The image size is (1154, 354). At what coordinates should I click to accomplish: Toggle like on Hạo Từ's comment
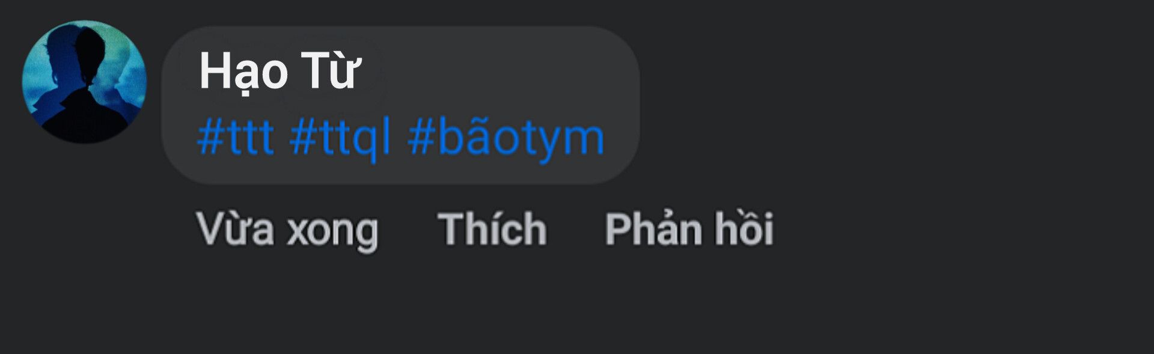[x=492, y=229]
